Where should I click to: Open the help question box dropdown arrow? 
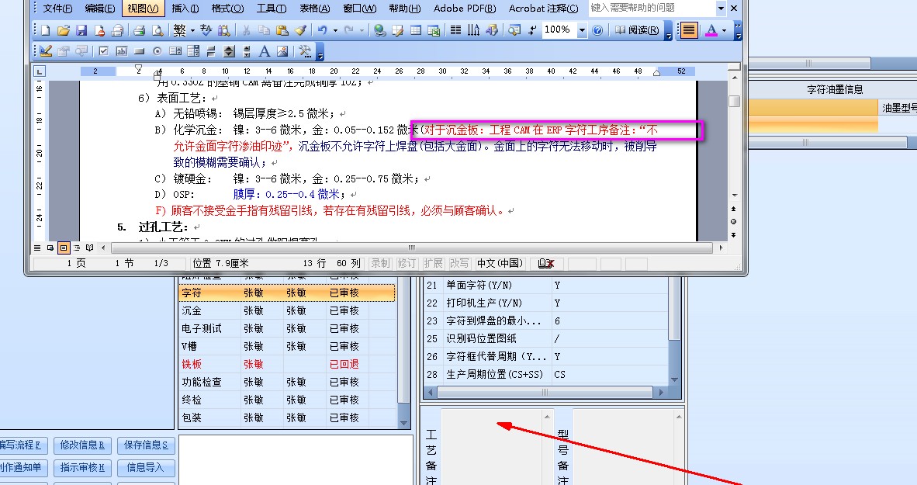[721, 9]
